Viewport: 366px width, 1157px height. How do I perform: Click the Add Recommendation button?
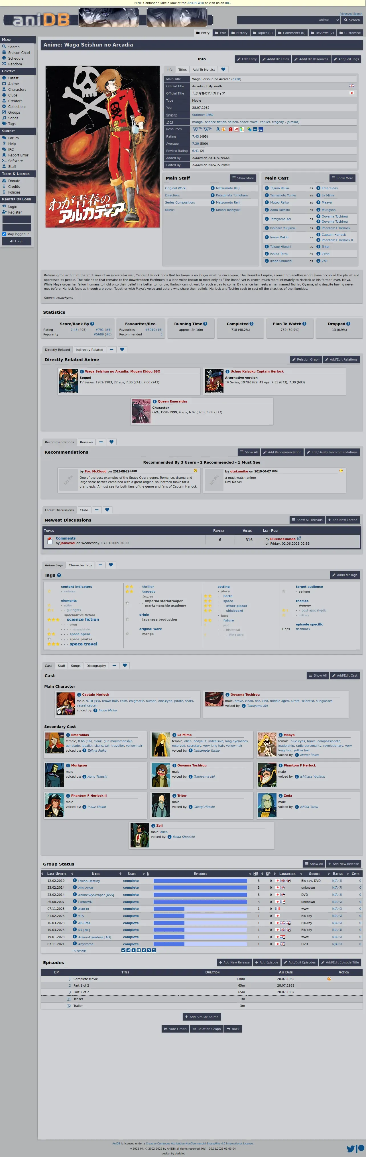point(282,452)
